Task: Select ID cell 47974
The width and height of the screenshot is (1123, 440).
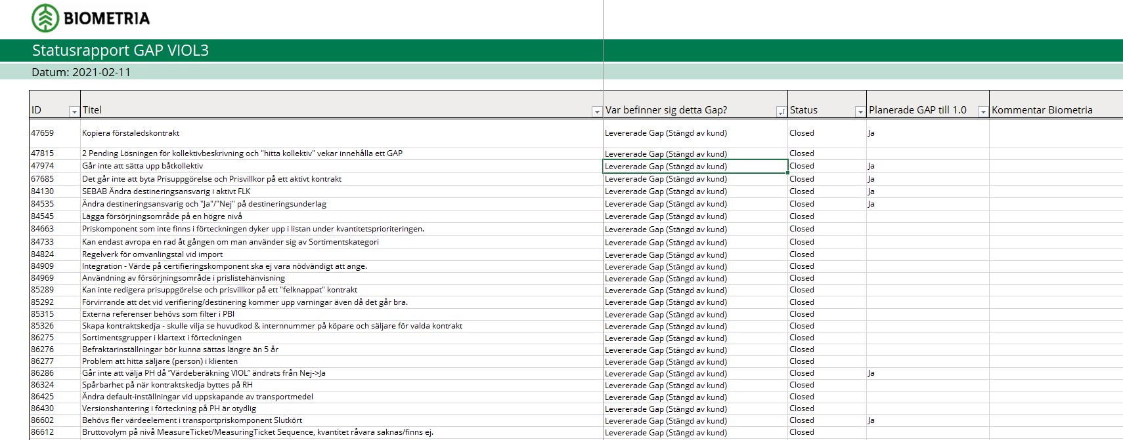Action: coord(55,166)
